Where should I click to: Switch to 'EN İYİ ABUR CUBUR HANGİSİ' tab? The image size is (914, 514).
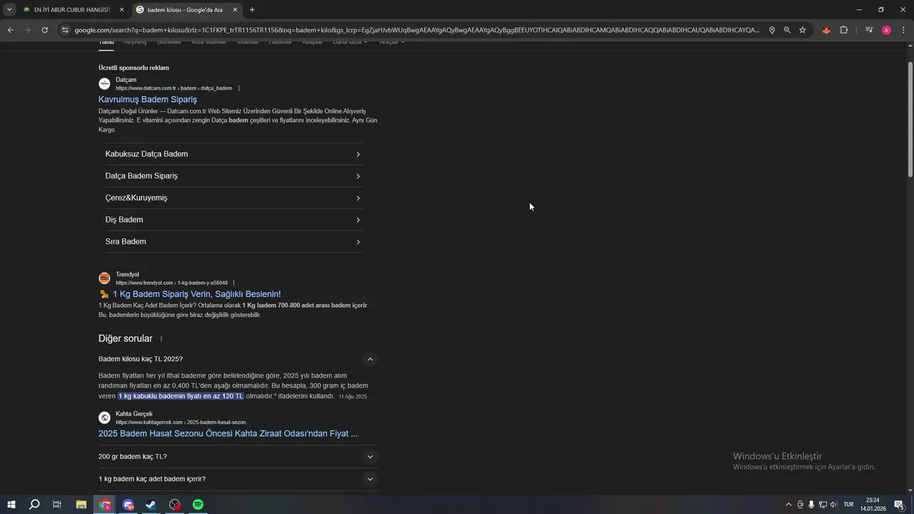click(73, 10)
